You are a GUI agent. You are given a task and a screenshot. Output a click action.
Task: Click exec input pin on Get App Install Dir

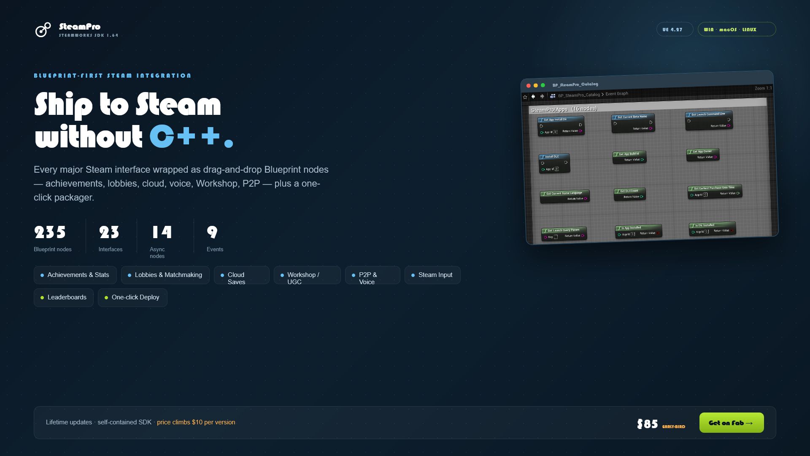(x=541, y=126)
